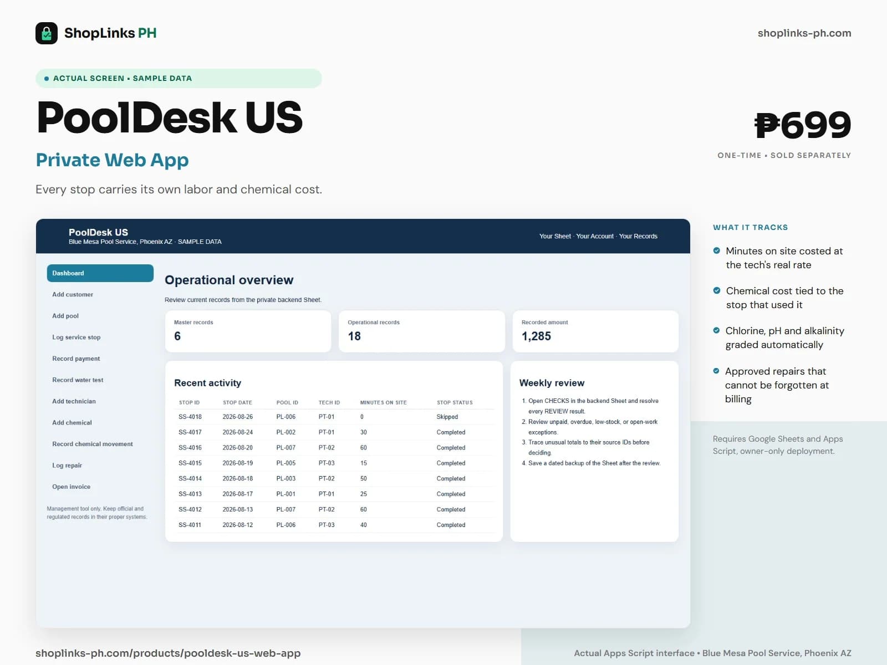Click the Master records card
The height and width of the screenshot is (665, 887).
coord(248,331)
